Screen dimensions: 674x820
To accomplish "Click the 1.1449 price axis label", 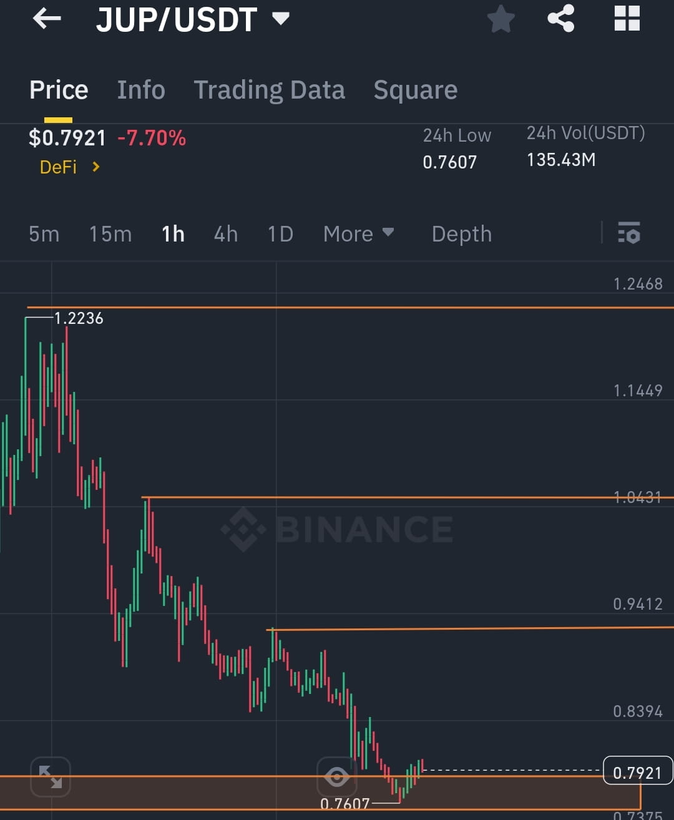I will (x=638, y=391).
